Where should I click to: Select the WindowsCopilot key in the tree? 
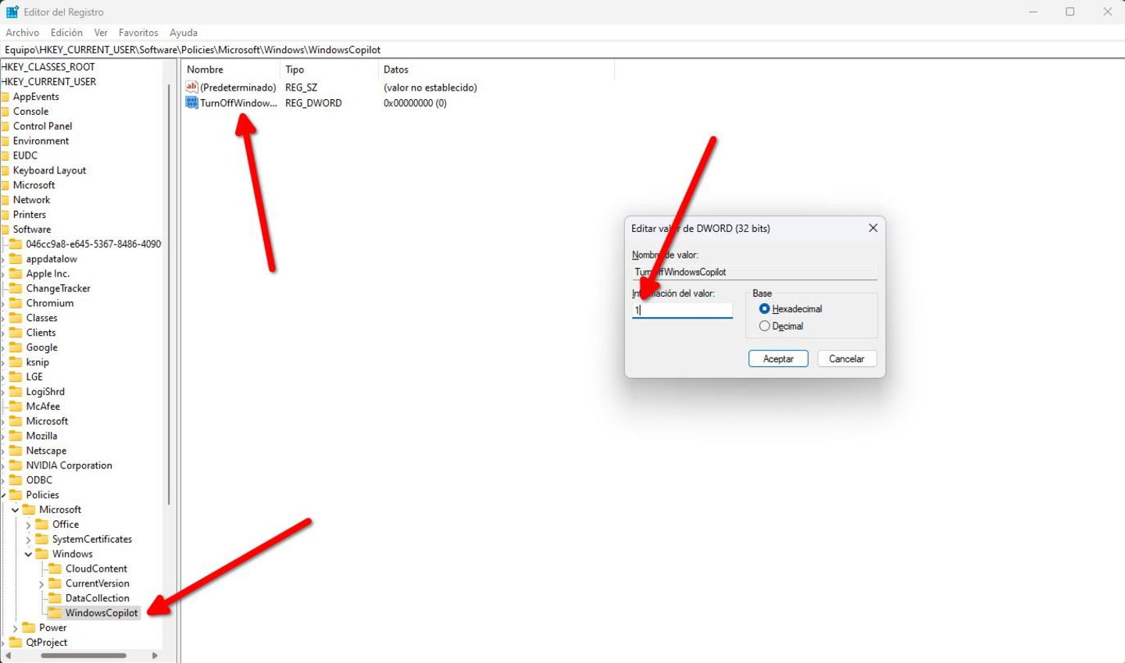(x=102, y=613)
